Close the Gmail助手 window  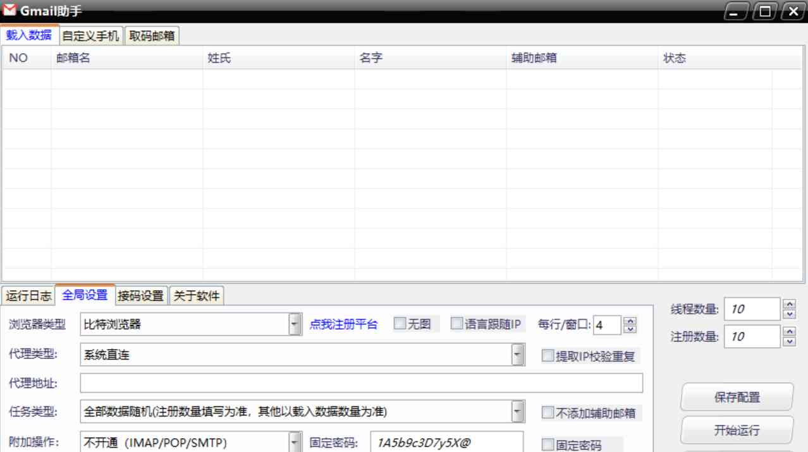pos(793,11)
